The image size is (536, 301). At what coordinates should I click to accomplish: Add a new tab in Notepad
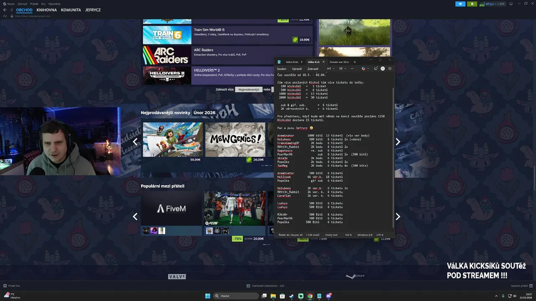(x=355, y=62)
